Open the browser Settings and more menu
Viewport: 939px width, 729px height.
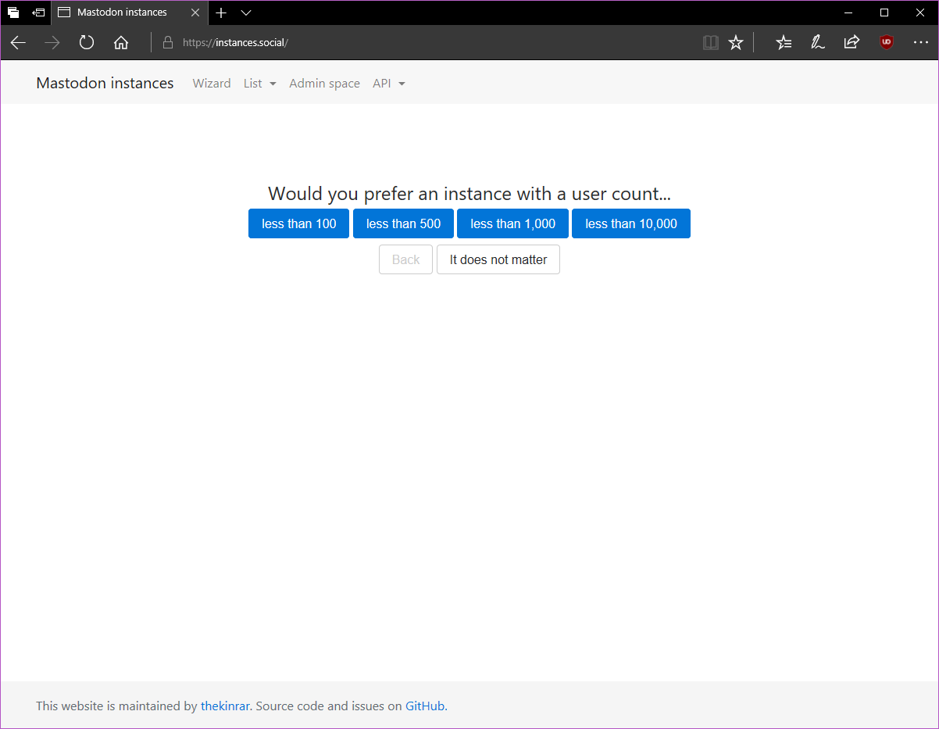pyautogui.click(x=920, y=43)
